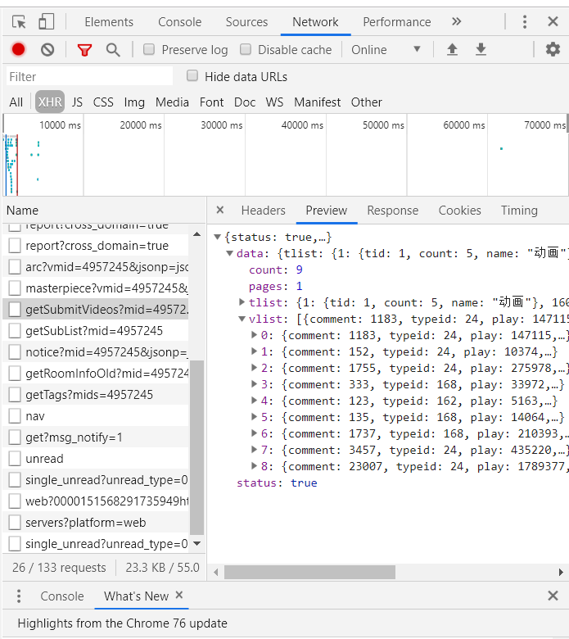
Task: Click the request list vertical scrollbar thumb
Action: (x=196, y=447)
